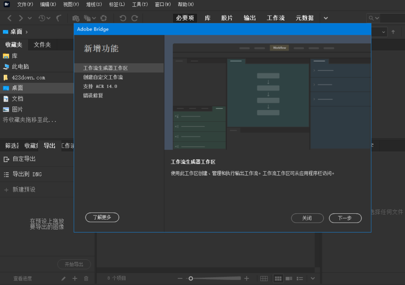Select 创建自定义工作流 in feature list
The image size is (405, 285).
pos(103,77)
